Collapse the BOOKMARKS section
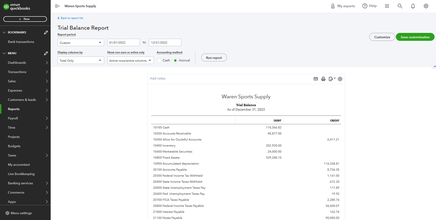436x220 pixels. click(4, 32)
